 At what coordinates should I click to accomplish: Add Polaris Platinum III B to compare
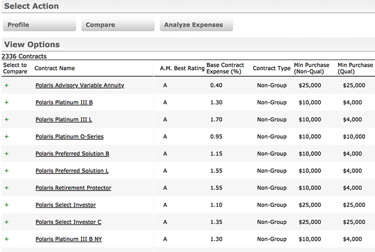point(7,103)
